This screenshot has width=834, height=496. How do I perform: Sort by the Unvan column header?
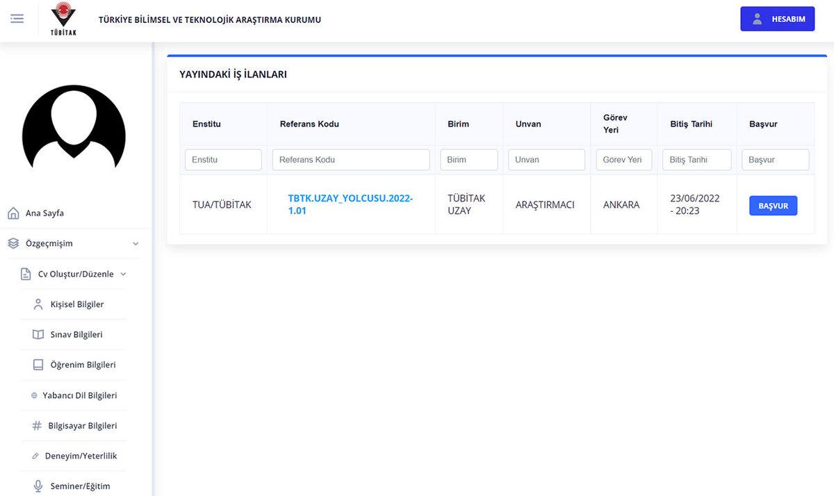click(x=528, y=124)
